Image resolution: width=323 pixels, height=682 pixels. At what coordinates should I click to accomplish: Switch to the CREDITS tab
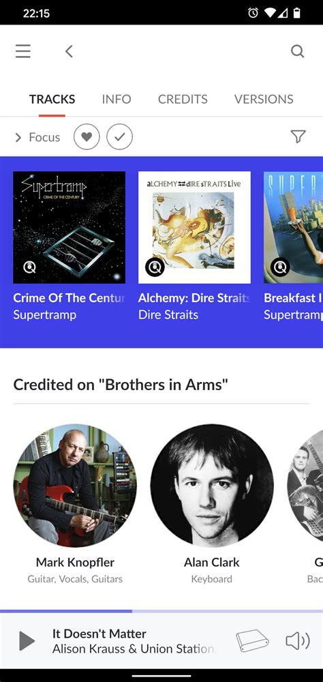coord(183,99)
